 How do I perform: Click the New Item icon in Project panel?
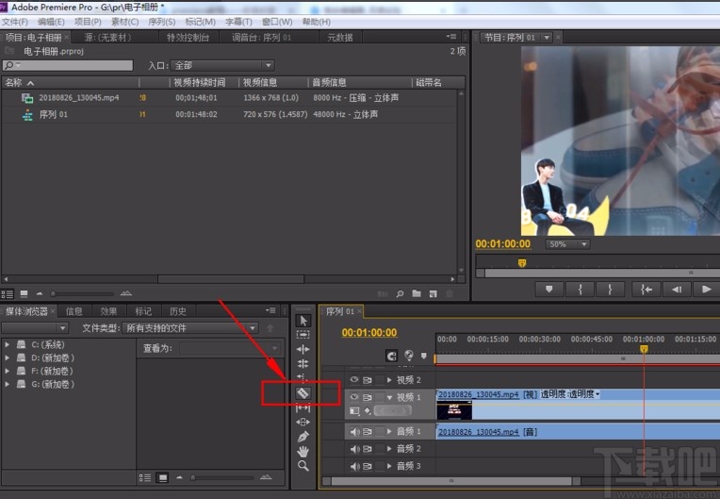[x=433, y=293]
